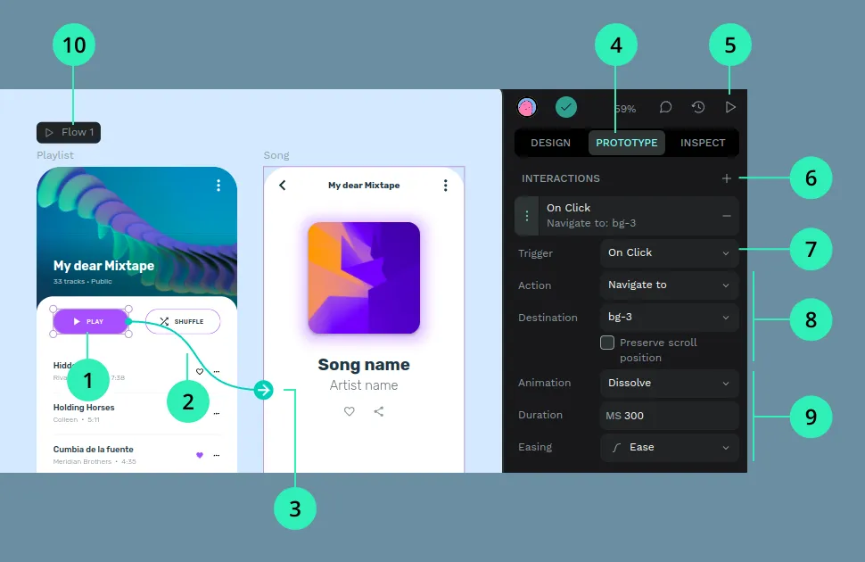Switch to the DESIGN tab
865x562 pixels.
coord(550,142)
